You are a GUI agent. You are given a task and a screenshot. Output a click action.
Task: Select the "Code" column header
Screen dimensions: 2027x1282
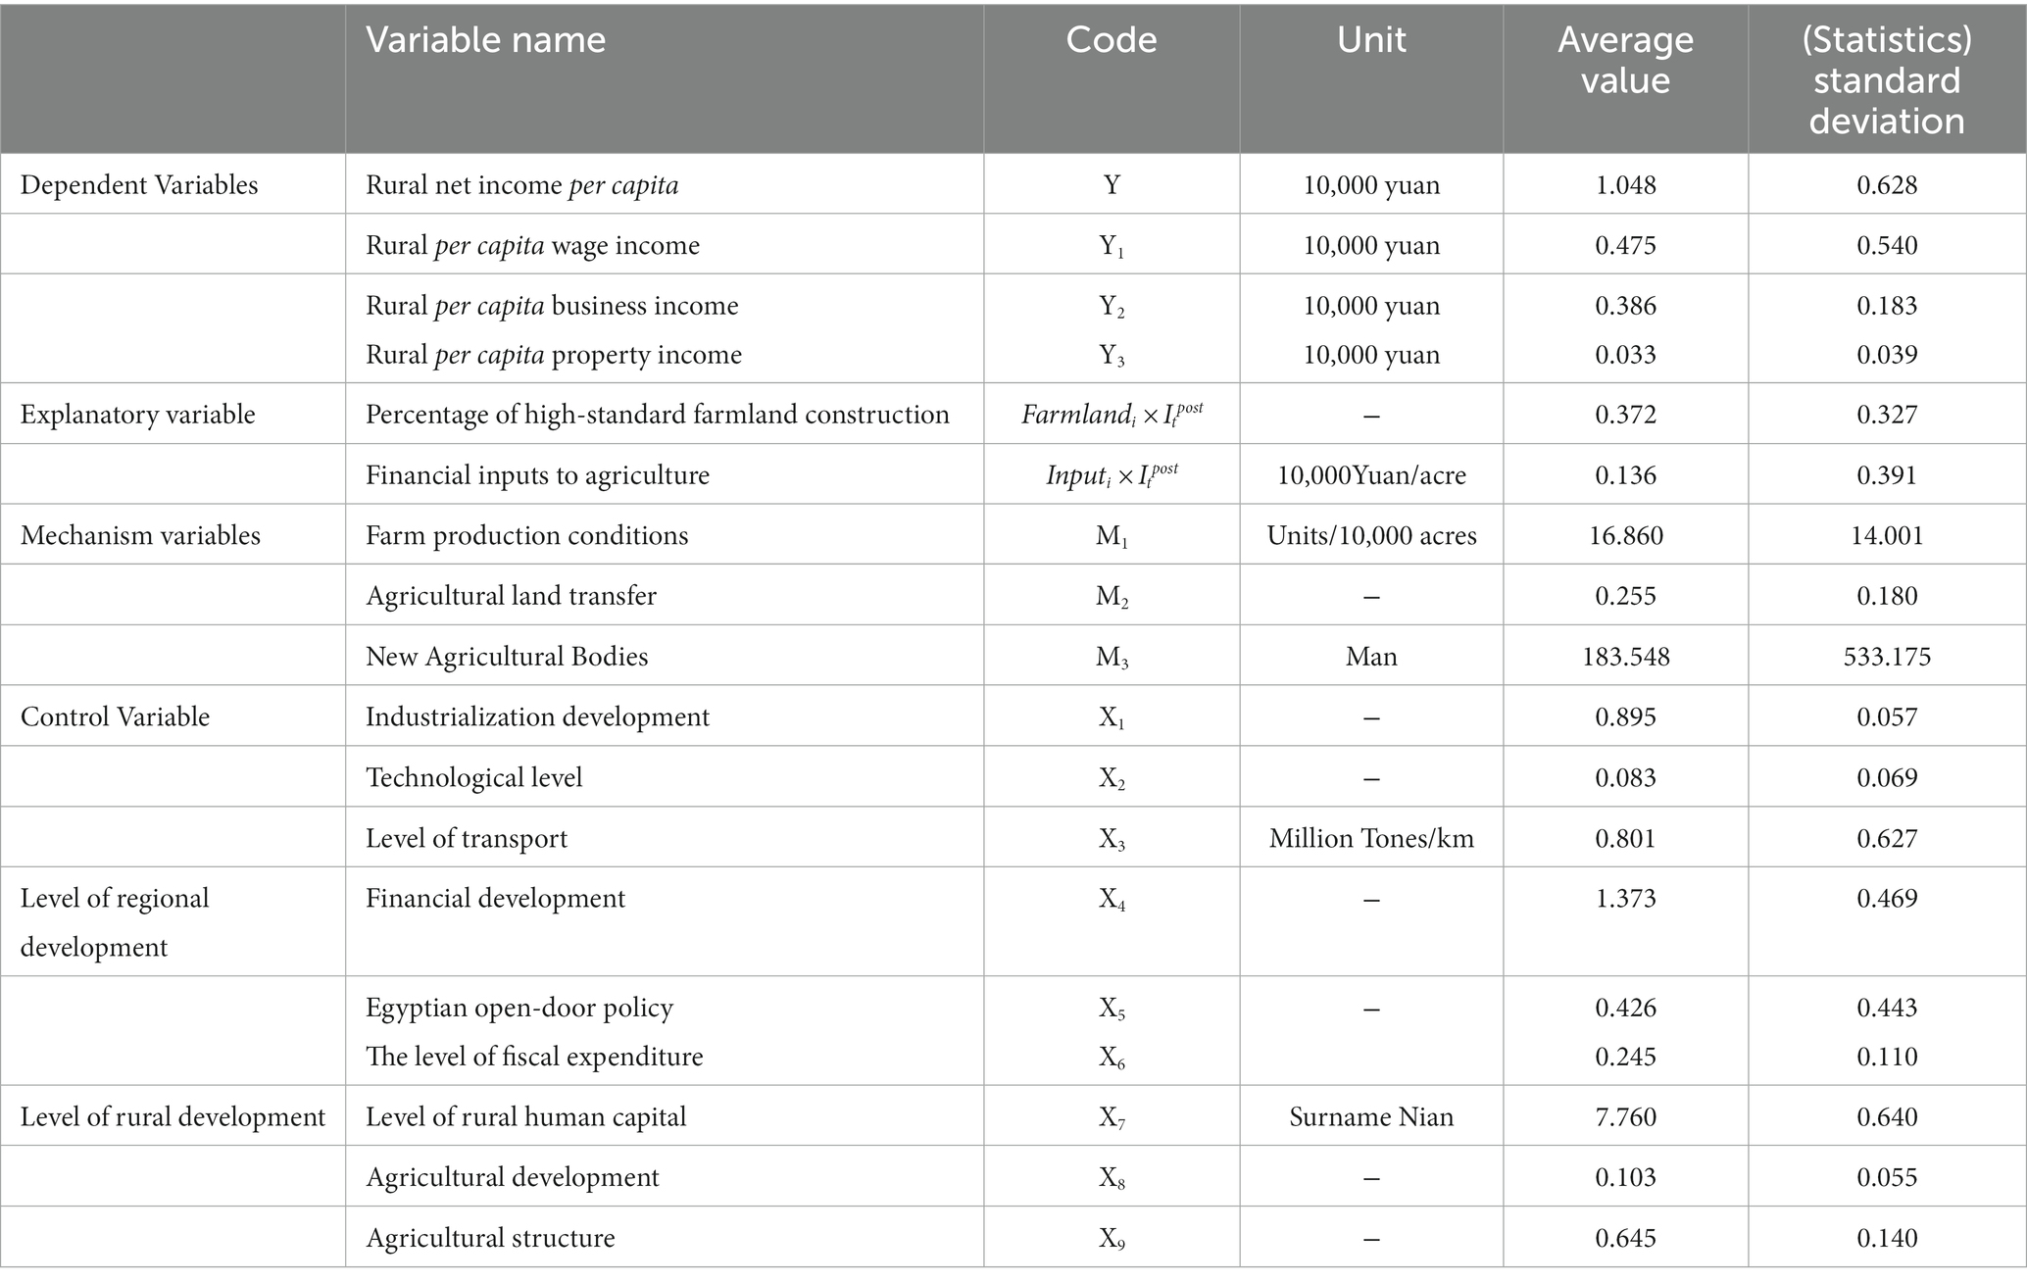(x=1112, y=40)
